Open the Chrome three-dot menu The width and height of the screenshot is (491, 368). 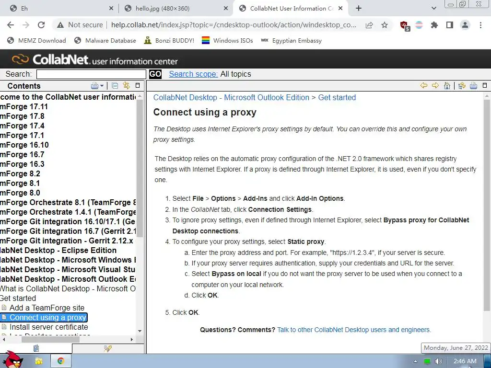(x=480, y=25)
